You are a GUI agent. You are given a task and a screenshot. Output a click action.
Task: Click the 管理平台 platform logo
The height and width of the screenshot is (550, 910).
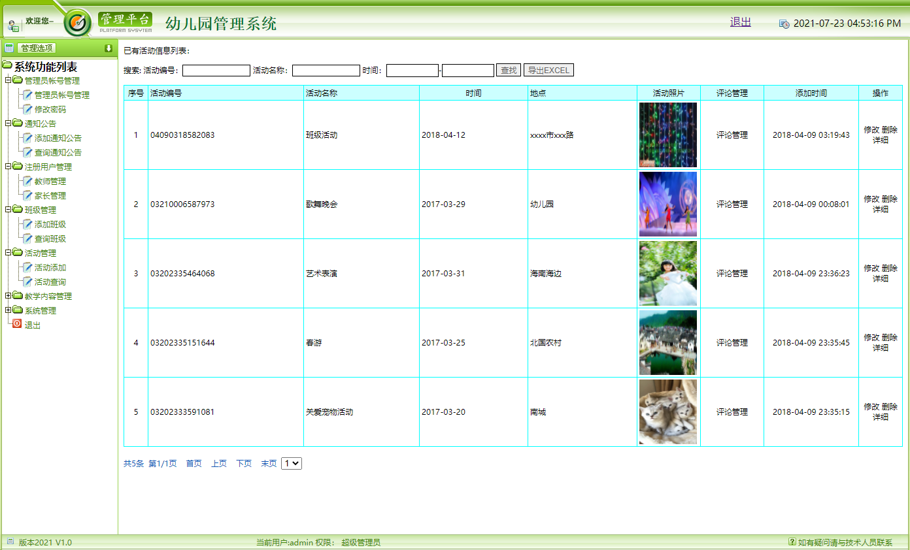point(124,20)
